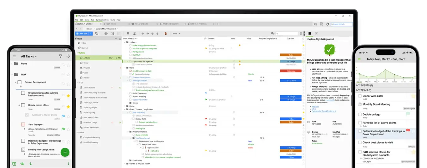Collapse the Personal Interests folder

128,132
